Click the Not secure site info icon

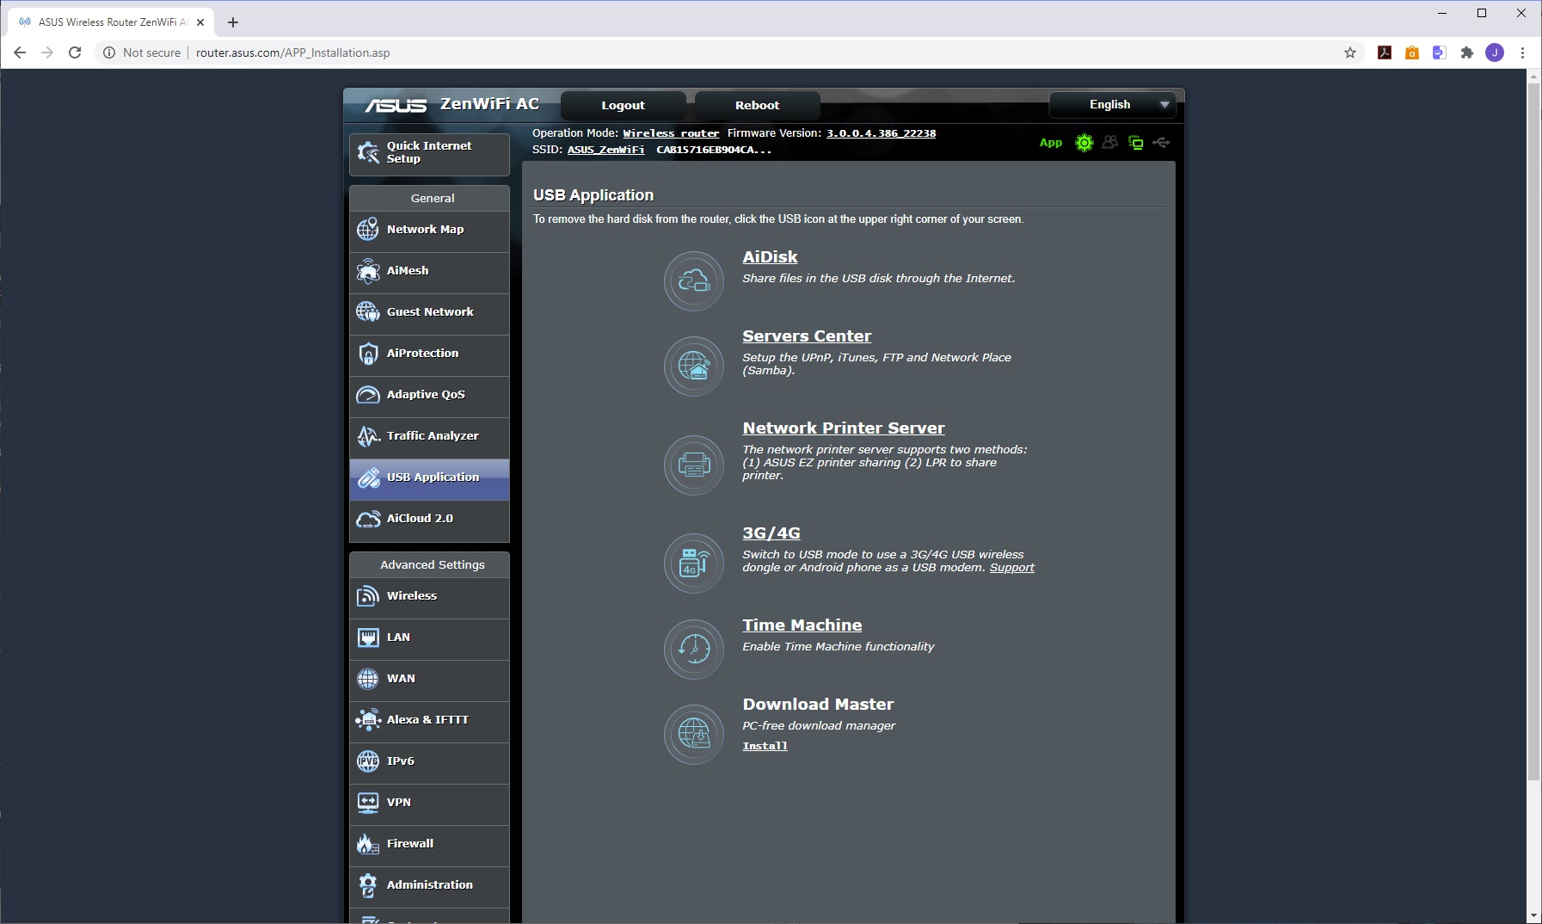pyautogui.click(x=109, y=52)
